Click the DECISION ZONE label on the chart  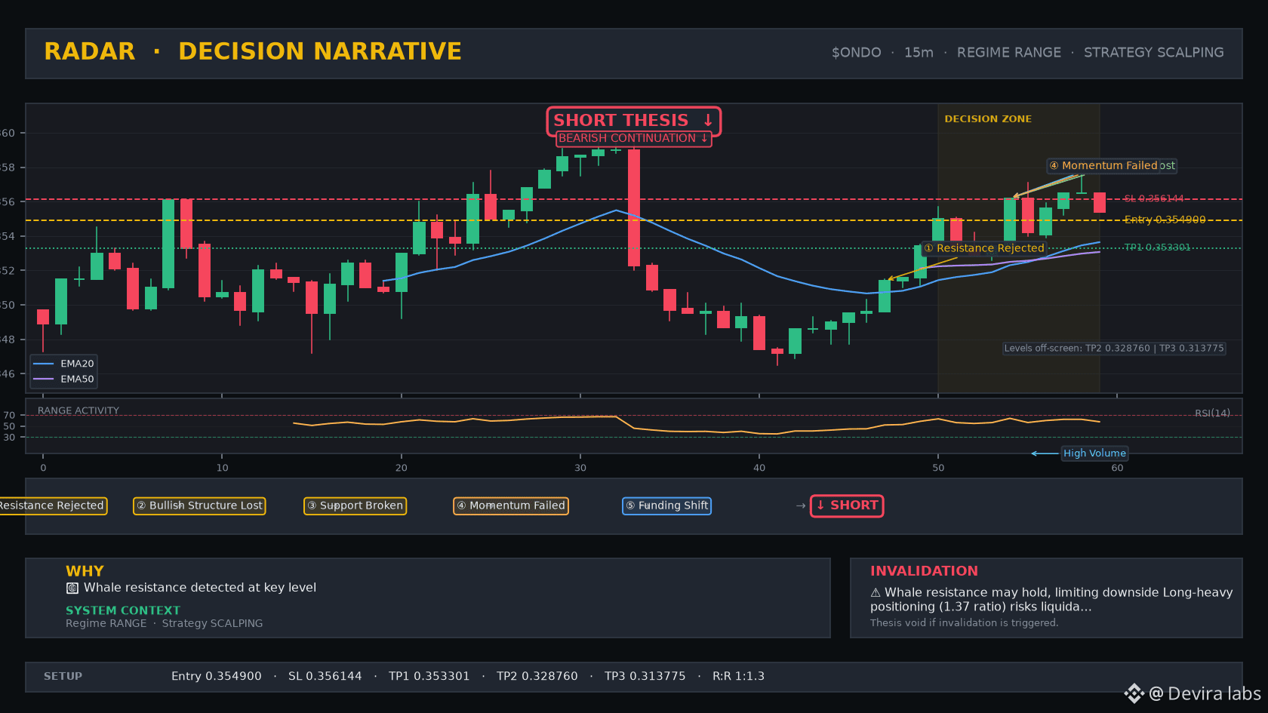click(x=988, y=119)
